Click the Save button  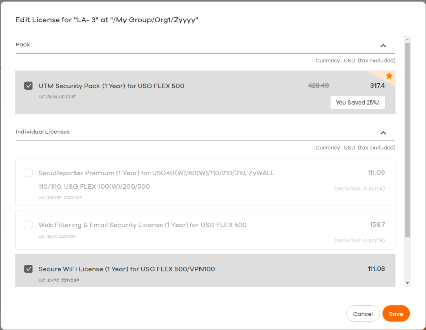tap(396, 314)
